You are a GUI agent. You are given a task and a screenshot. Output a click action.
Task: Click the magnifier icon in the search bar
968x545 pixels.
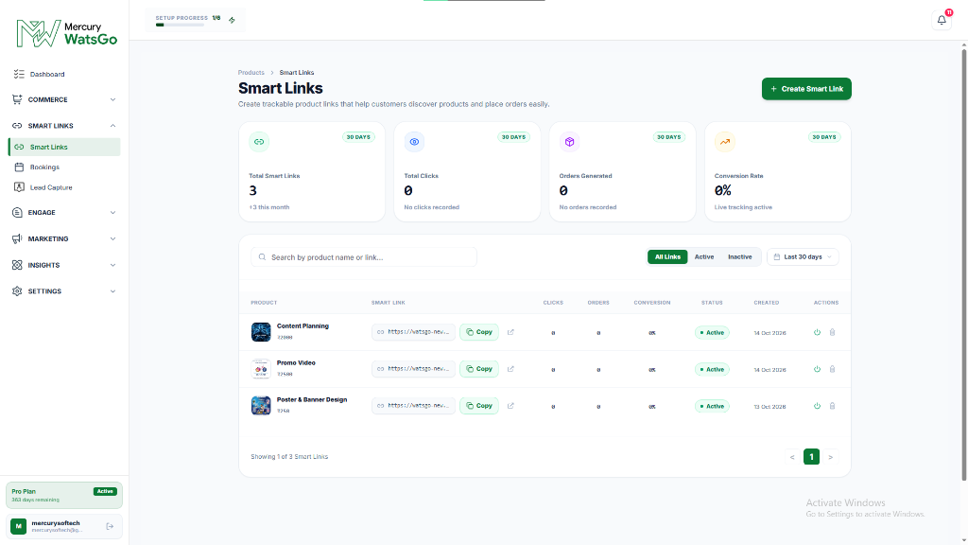pyautogui.click(x=263, y=257)
